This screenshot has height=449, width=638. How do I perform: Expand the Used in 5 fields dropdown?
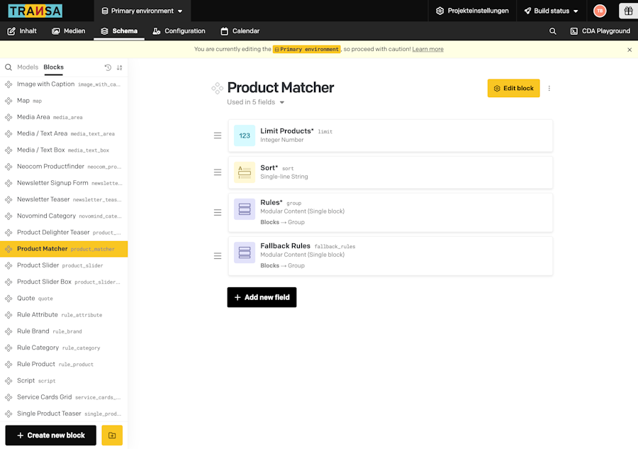254,101
